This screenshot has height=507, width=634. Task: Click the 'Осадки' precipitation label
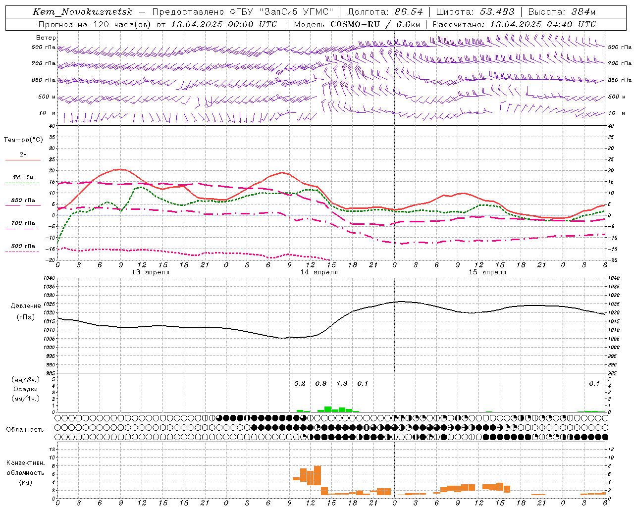[25, 389]
